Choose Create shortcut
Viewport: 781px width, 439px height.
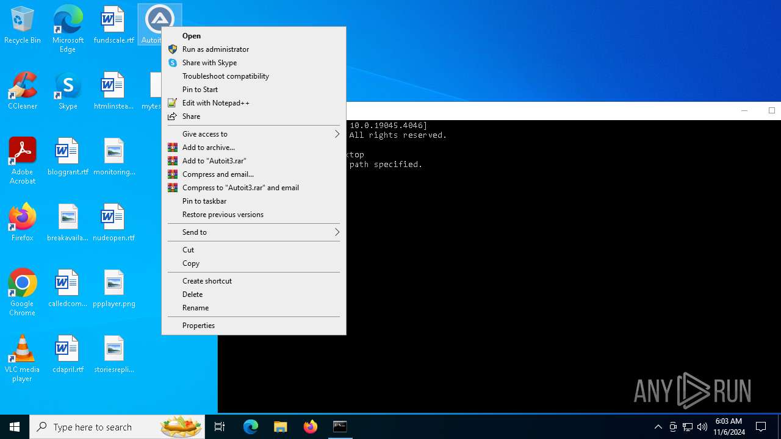(x=254, y=281)
